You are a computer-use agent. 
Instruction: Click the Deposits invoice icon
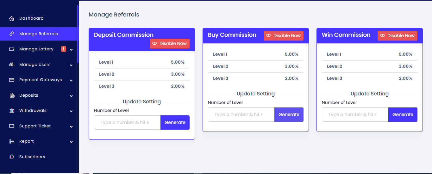click(12, 95)
